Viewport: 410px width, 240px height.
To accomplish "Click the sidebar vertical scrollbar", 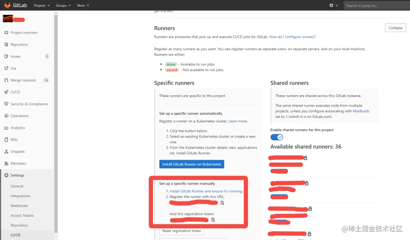I will coord(56,123).
